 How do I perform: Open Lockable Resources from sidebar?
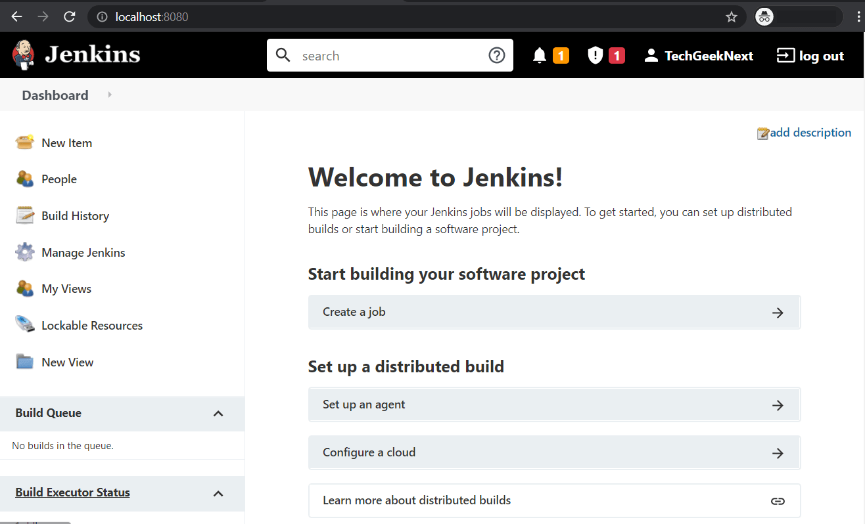tap(92, 325)
